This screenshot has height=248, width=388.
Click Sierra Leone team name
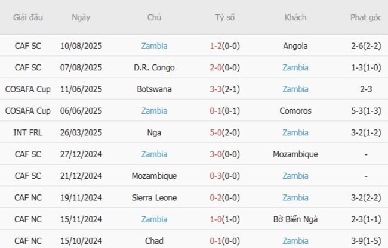tap(154, 197)
